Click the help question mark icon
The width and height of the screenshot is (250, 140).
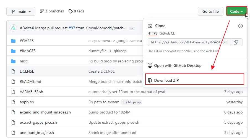[x=240, y=26]
